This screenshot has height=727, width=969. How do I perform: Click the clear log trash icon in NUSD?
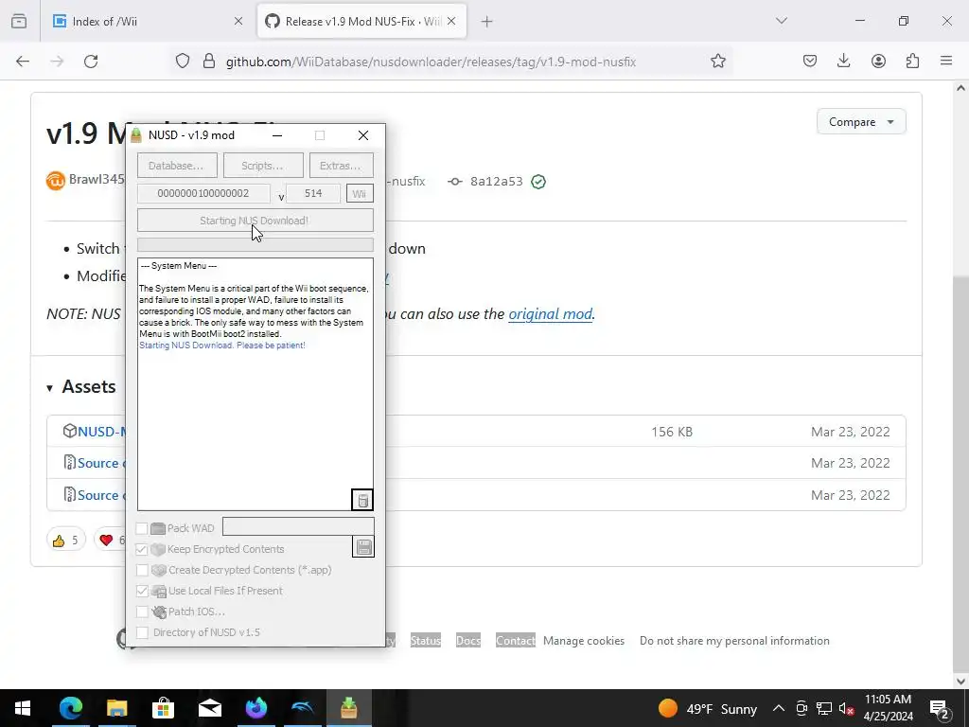(362, 500)
